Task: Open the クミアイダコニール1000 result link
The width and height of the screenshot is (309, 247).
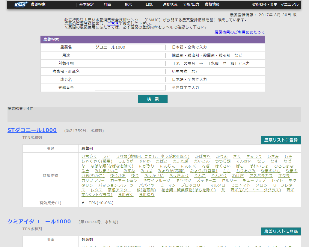Action: click(39, 222)
